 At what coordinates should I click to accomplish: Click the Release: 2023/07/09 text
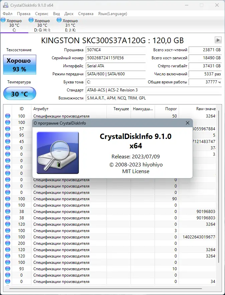[x=136, y=156]
